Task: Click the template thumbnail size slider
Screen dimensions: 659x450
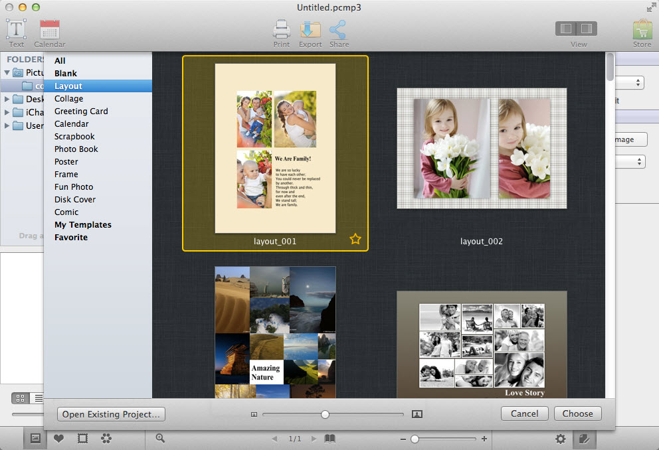Action: tap(325, 414)
